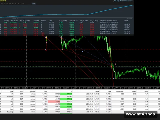Click the T/P value 1.12717
This screenshot has height=120, width=160.
(69, 112)
